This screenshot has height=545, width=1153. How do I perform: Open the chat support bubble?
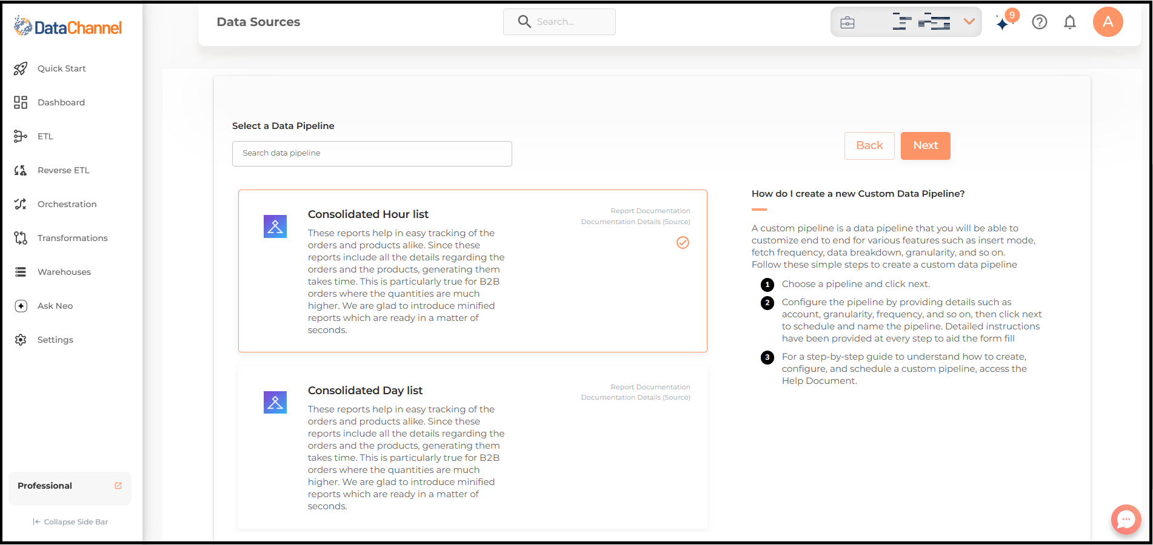coord(1126,520)
